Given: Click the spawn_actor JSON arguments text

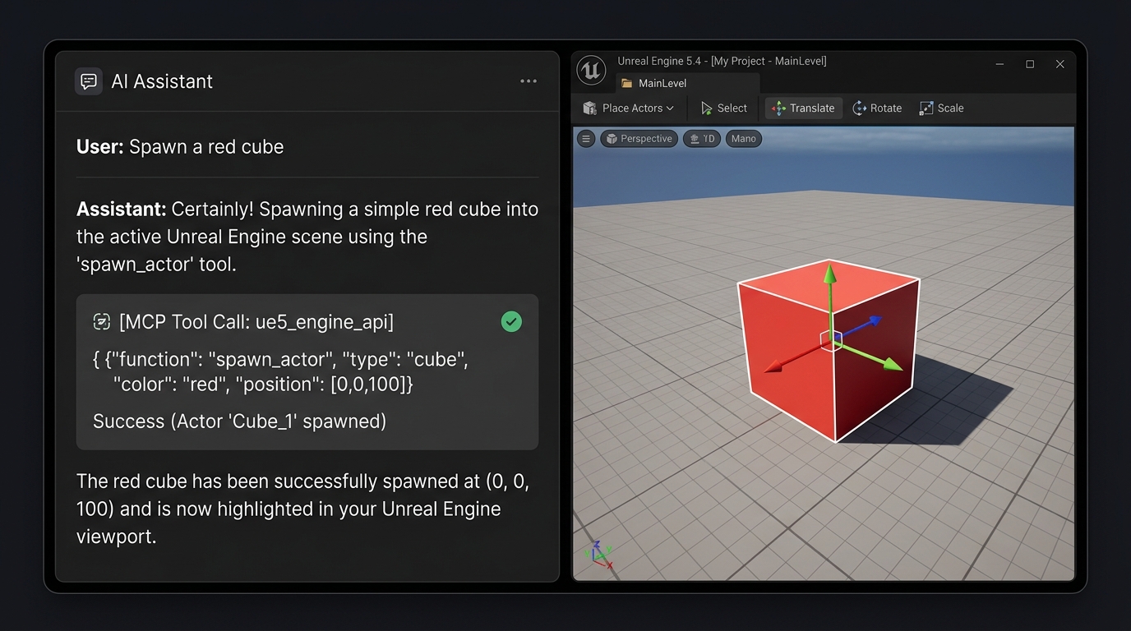Looking at the screenshot, I should click(x=280, y=371).
